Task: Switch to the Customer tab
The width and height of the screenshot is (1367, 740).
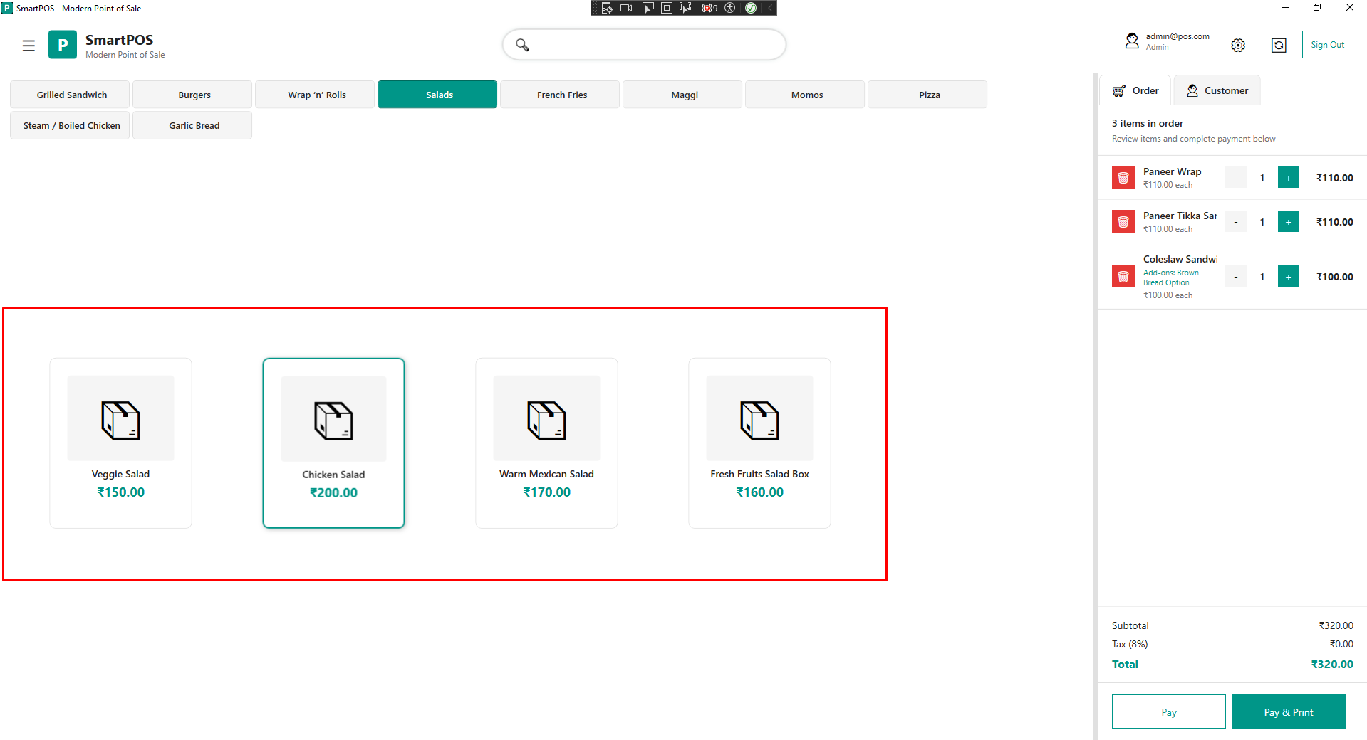Action: click(x=1217, y=90)
